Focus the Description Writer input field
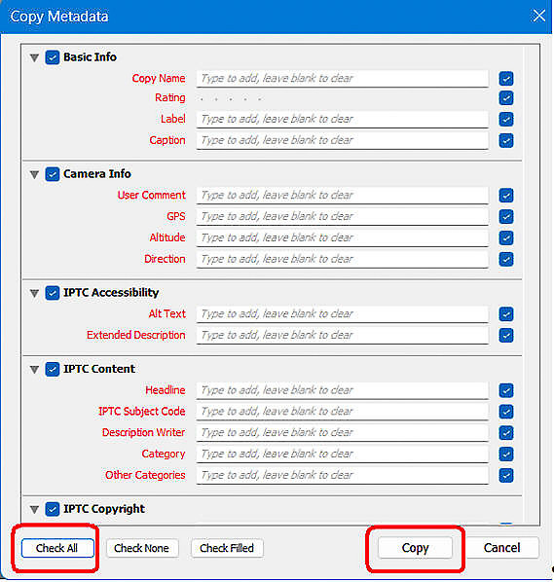This screenshot has width=554, height=582. point(343,433)
